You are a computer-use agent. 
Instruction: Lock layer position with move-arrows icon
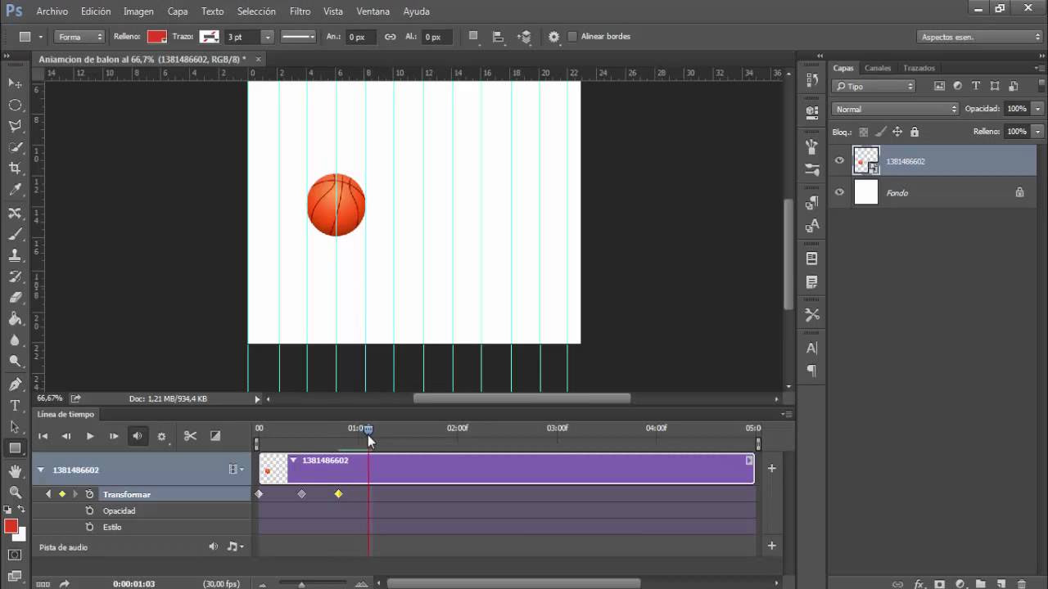click(897, 132)
